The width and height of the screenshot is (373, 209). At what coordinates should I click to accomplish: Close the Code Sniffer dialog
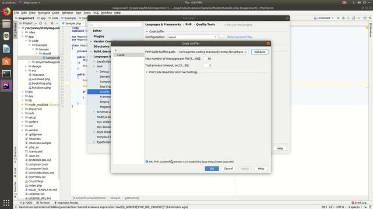pyautogui.click(x=268, y=44)
